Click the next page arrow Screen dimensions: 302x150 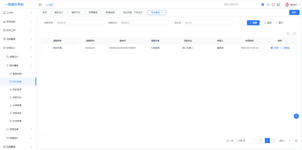pos(274,141)
